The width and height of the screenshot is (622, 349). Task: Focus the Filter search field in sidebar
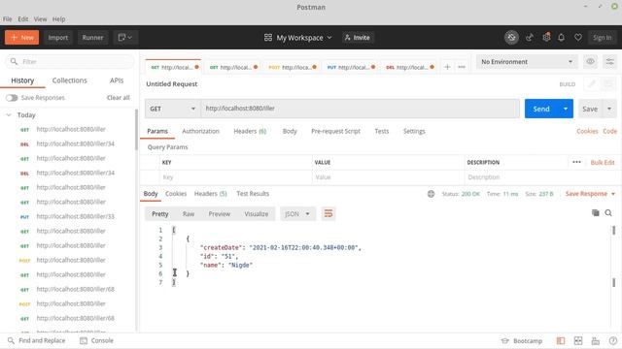(x=70, y=62)
